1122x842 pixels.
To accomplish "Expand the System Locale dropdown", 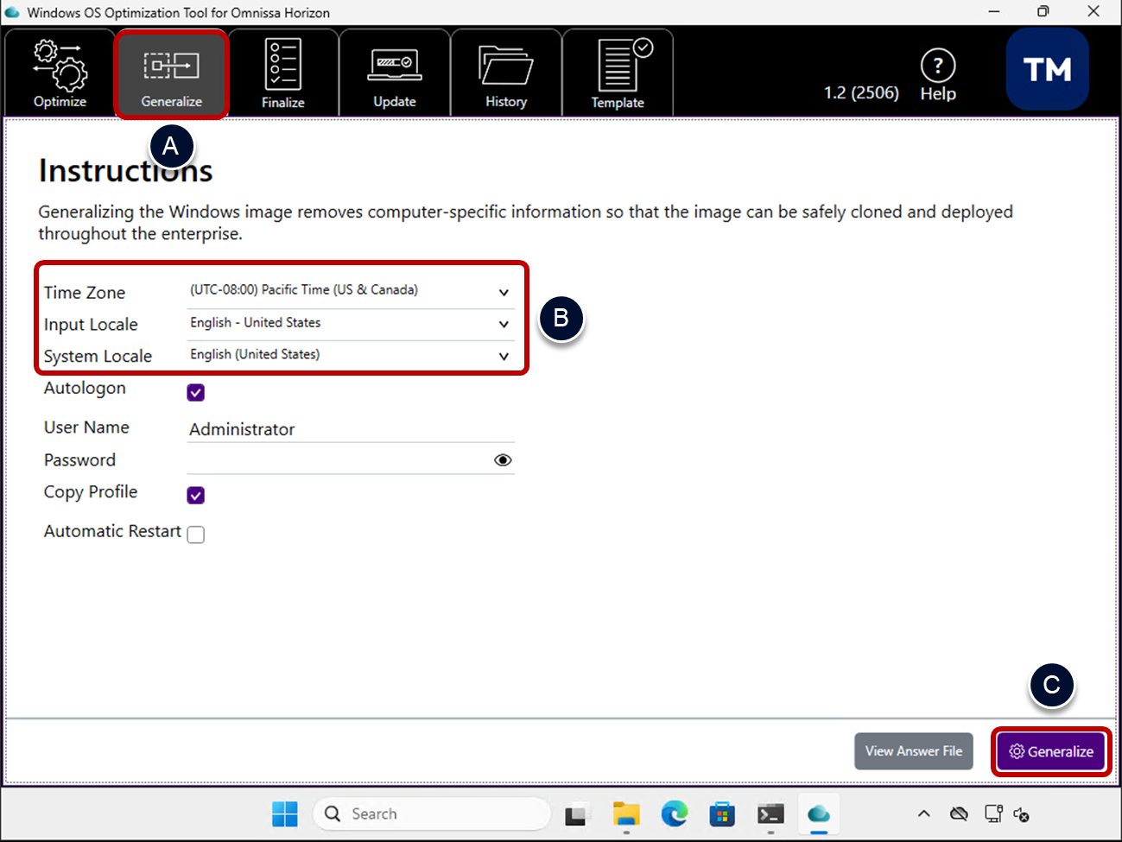I will coord(504,357).
